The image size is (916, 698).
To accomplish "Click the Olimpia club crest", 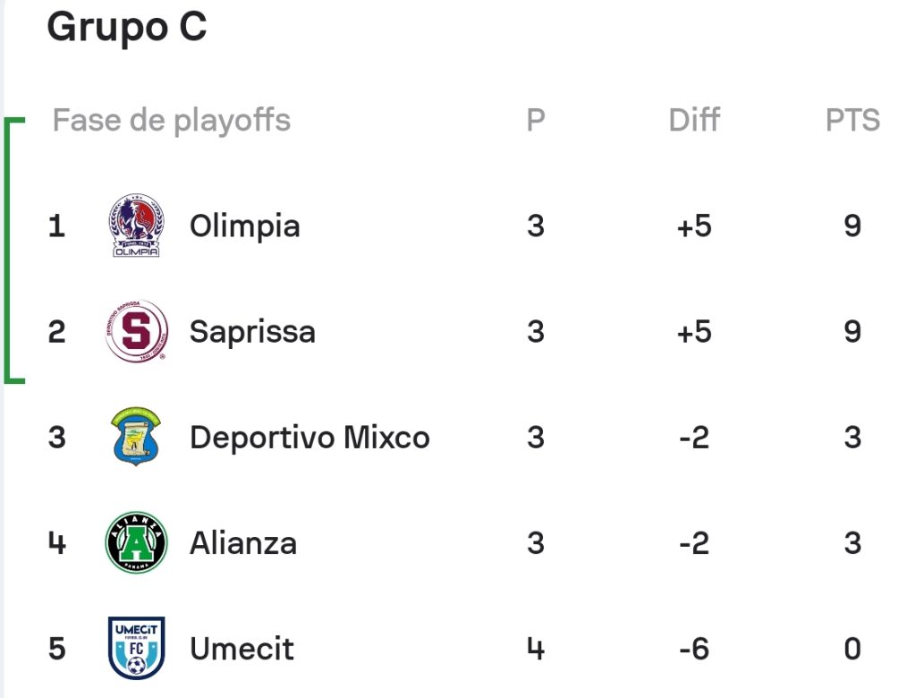I will 136,226.
